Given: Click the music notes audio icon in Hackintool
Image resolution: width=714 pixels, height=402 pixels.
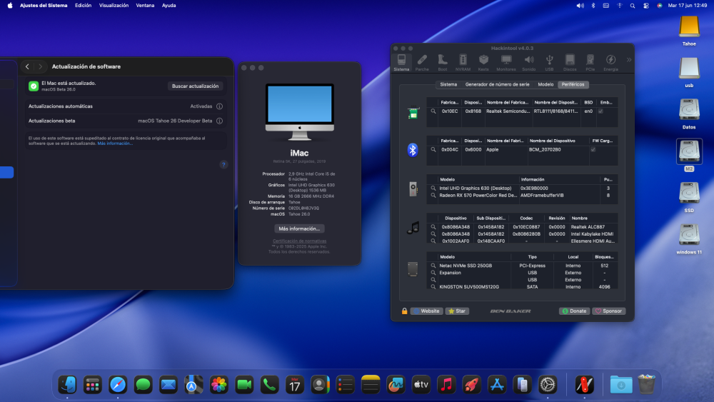Looking at the screenshot, I should click(x=413, y=228).
